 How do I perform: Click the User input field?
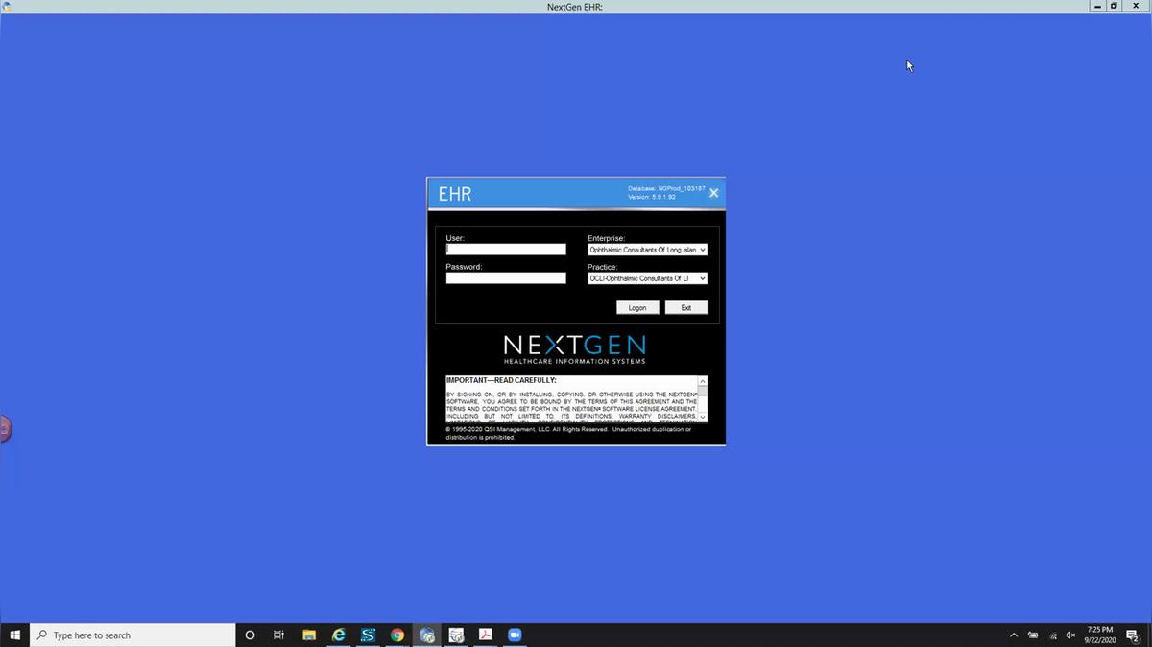click(506, 250)
